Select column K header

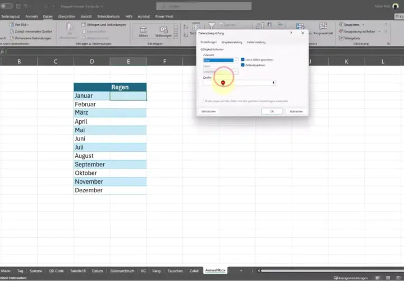(346, 61)
